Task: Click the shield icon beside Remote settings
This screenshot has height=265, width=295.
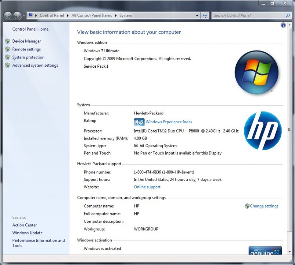Action: click(x=7, y=49)
